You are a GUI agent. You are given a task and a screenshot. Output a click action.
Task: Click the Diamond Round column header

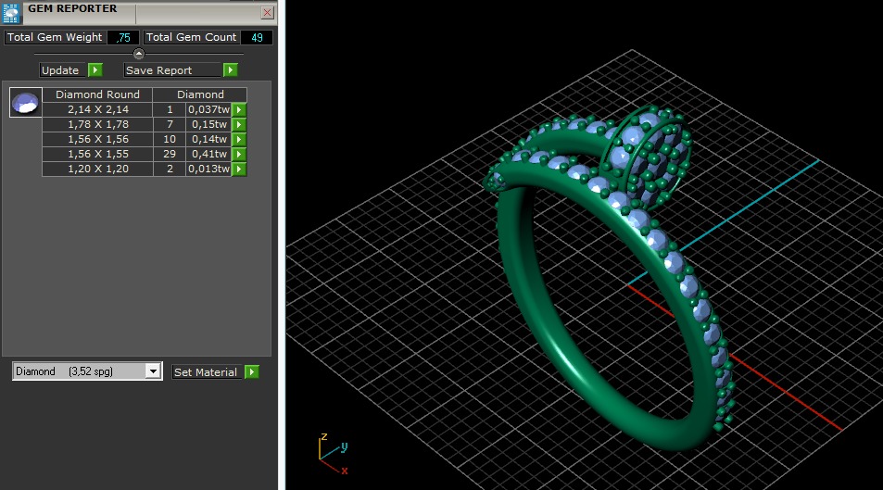[97, 94]
